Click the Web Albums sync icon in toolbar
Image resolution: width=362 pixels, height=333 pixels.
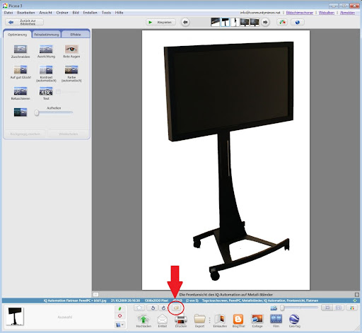(282, 23)
